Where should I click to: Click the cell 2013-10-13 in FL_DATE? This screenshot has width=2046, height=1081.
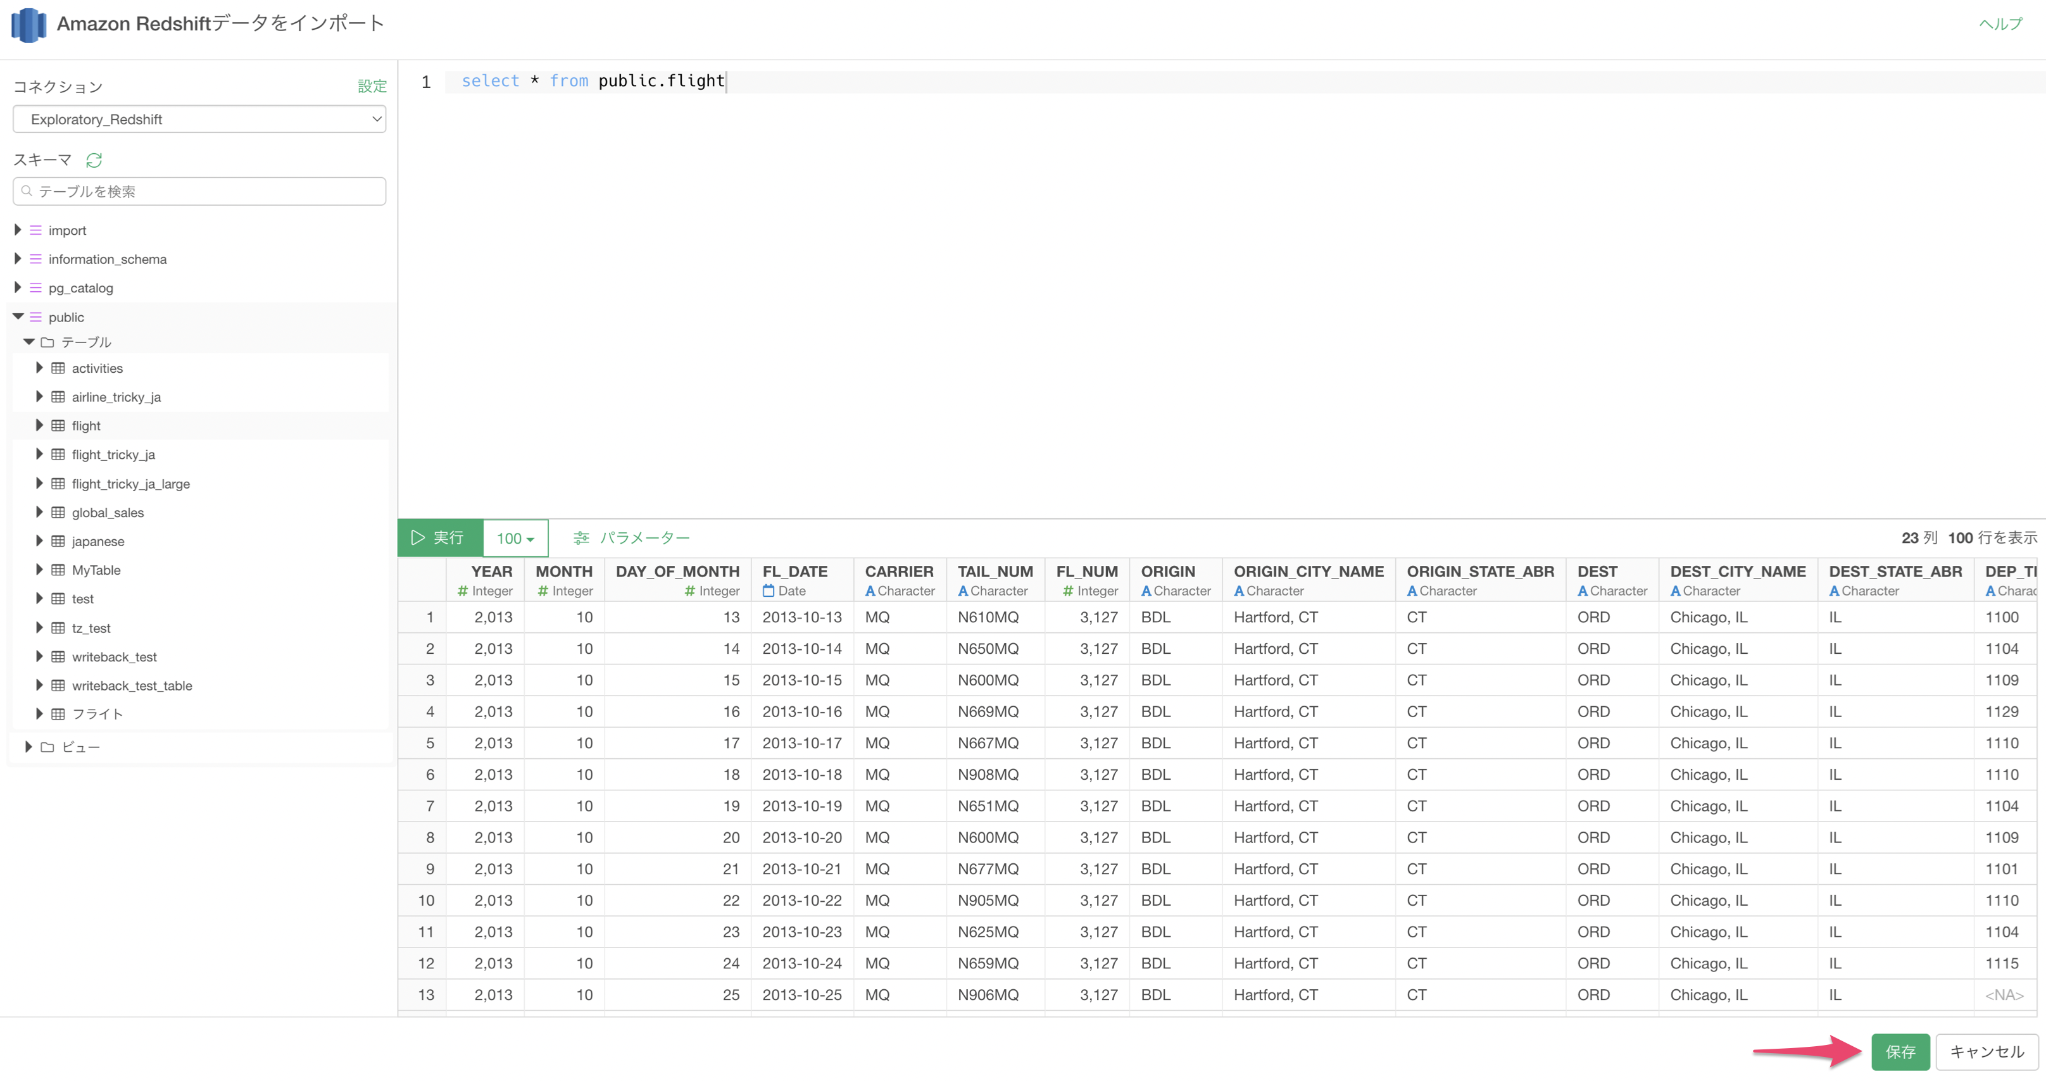pyautogui.click(x=802, y=618)
